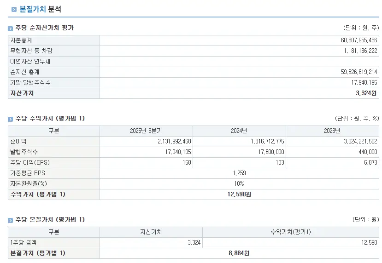Click the 수익가치 result 12,590원
This screenshot has height=263, width=382.
pyautogui.click(x=239, y=194)
